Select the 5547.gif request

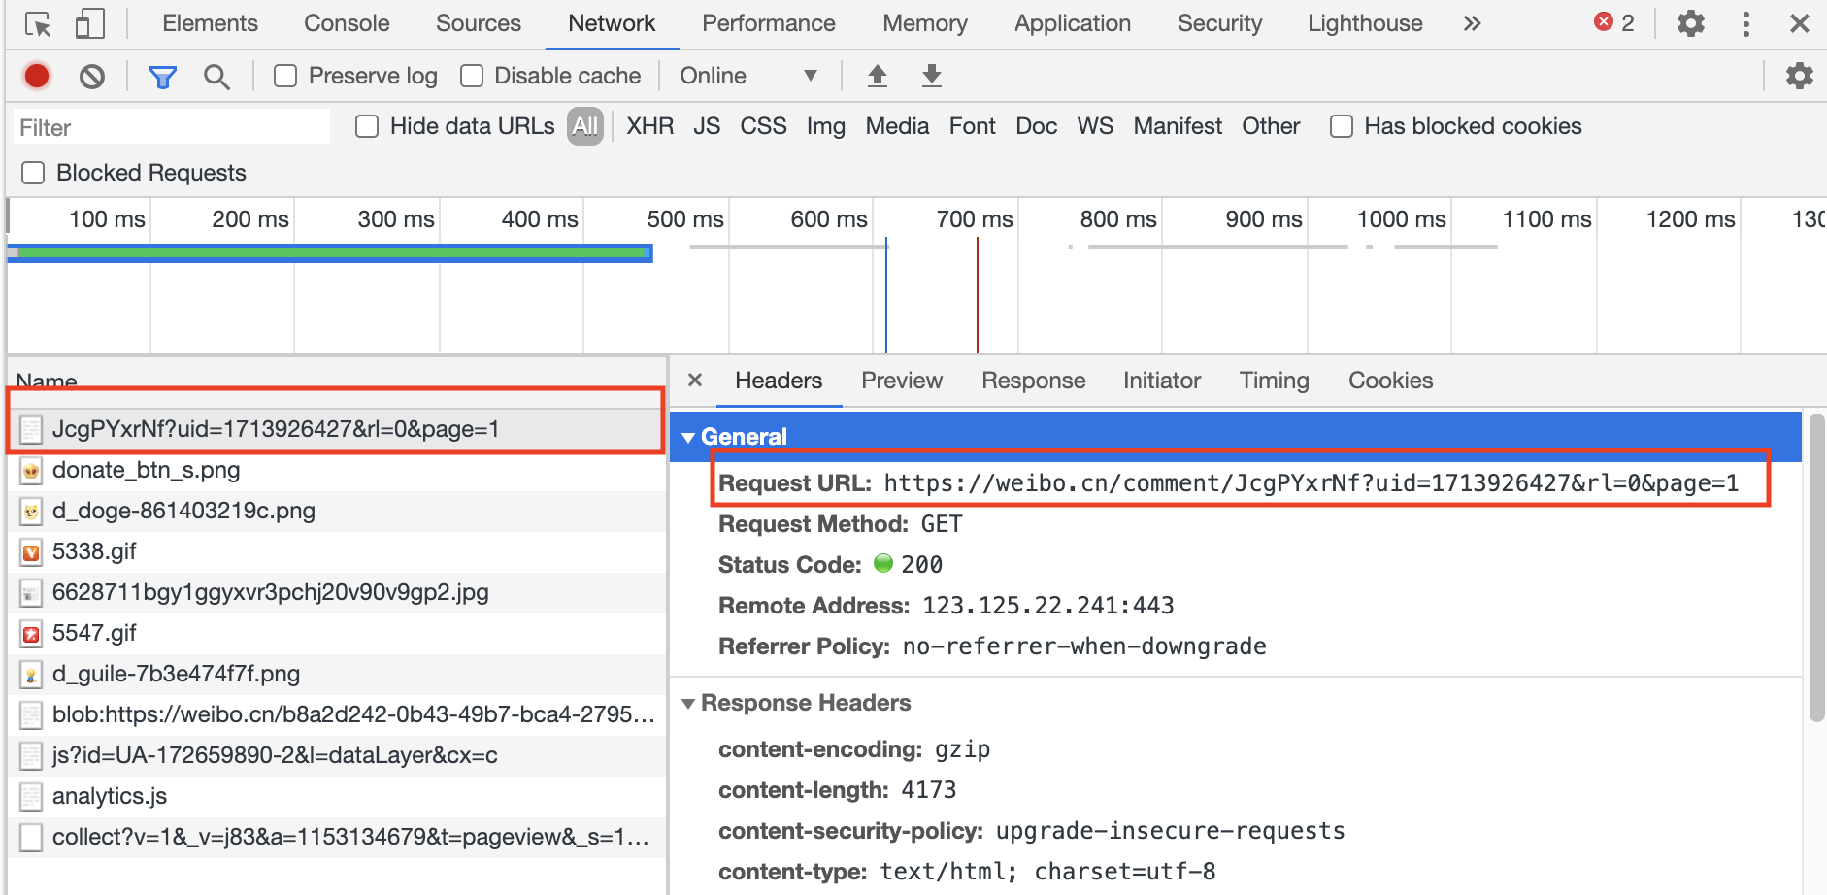point(337,633)
